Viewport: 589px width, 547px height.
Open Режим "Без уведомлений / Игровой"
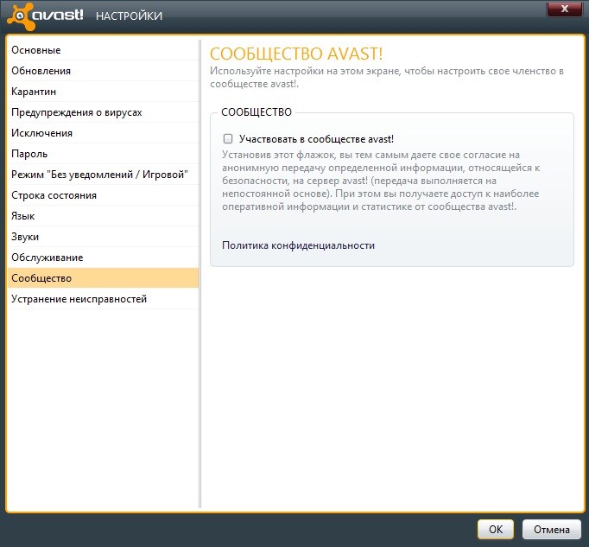pyautogui.click(x=103, y=175)
